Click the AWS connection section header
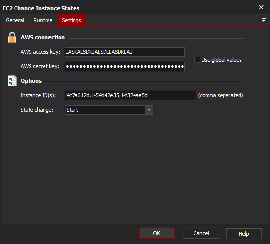 click(x=43, y=37)
